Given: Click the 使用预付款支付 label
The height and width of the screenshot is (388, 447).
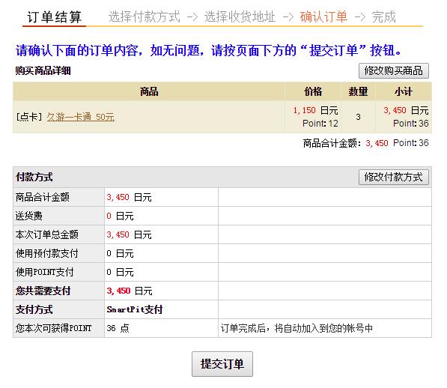Looking at the screenshot, I should tap(47, 253).
